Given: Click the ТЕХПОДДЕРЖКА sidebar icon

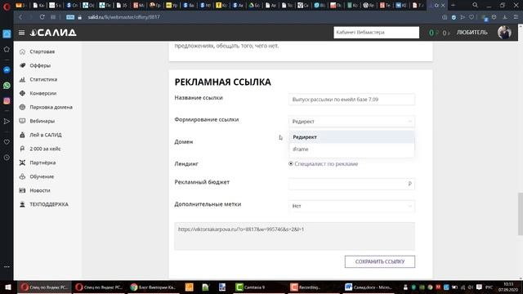Looking at the screenshot, I should point(22,204).
